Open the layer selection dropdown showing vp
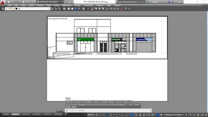 (28, 9)
